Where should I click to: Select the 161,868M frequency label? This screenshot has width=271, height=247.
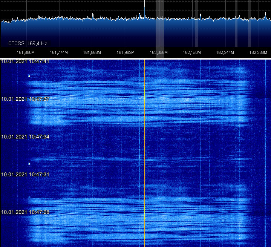(92, 52)
